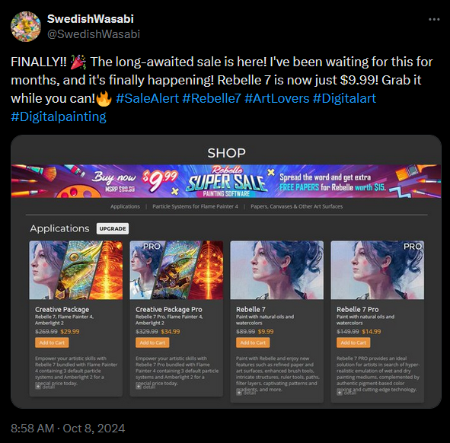Expand detail icon under Rebelle 7 Pro
This screenshot has width=450, height=443.
[x=340, y=393]
